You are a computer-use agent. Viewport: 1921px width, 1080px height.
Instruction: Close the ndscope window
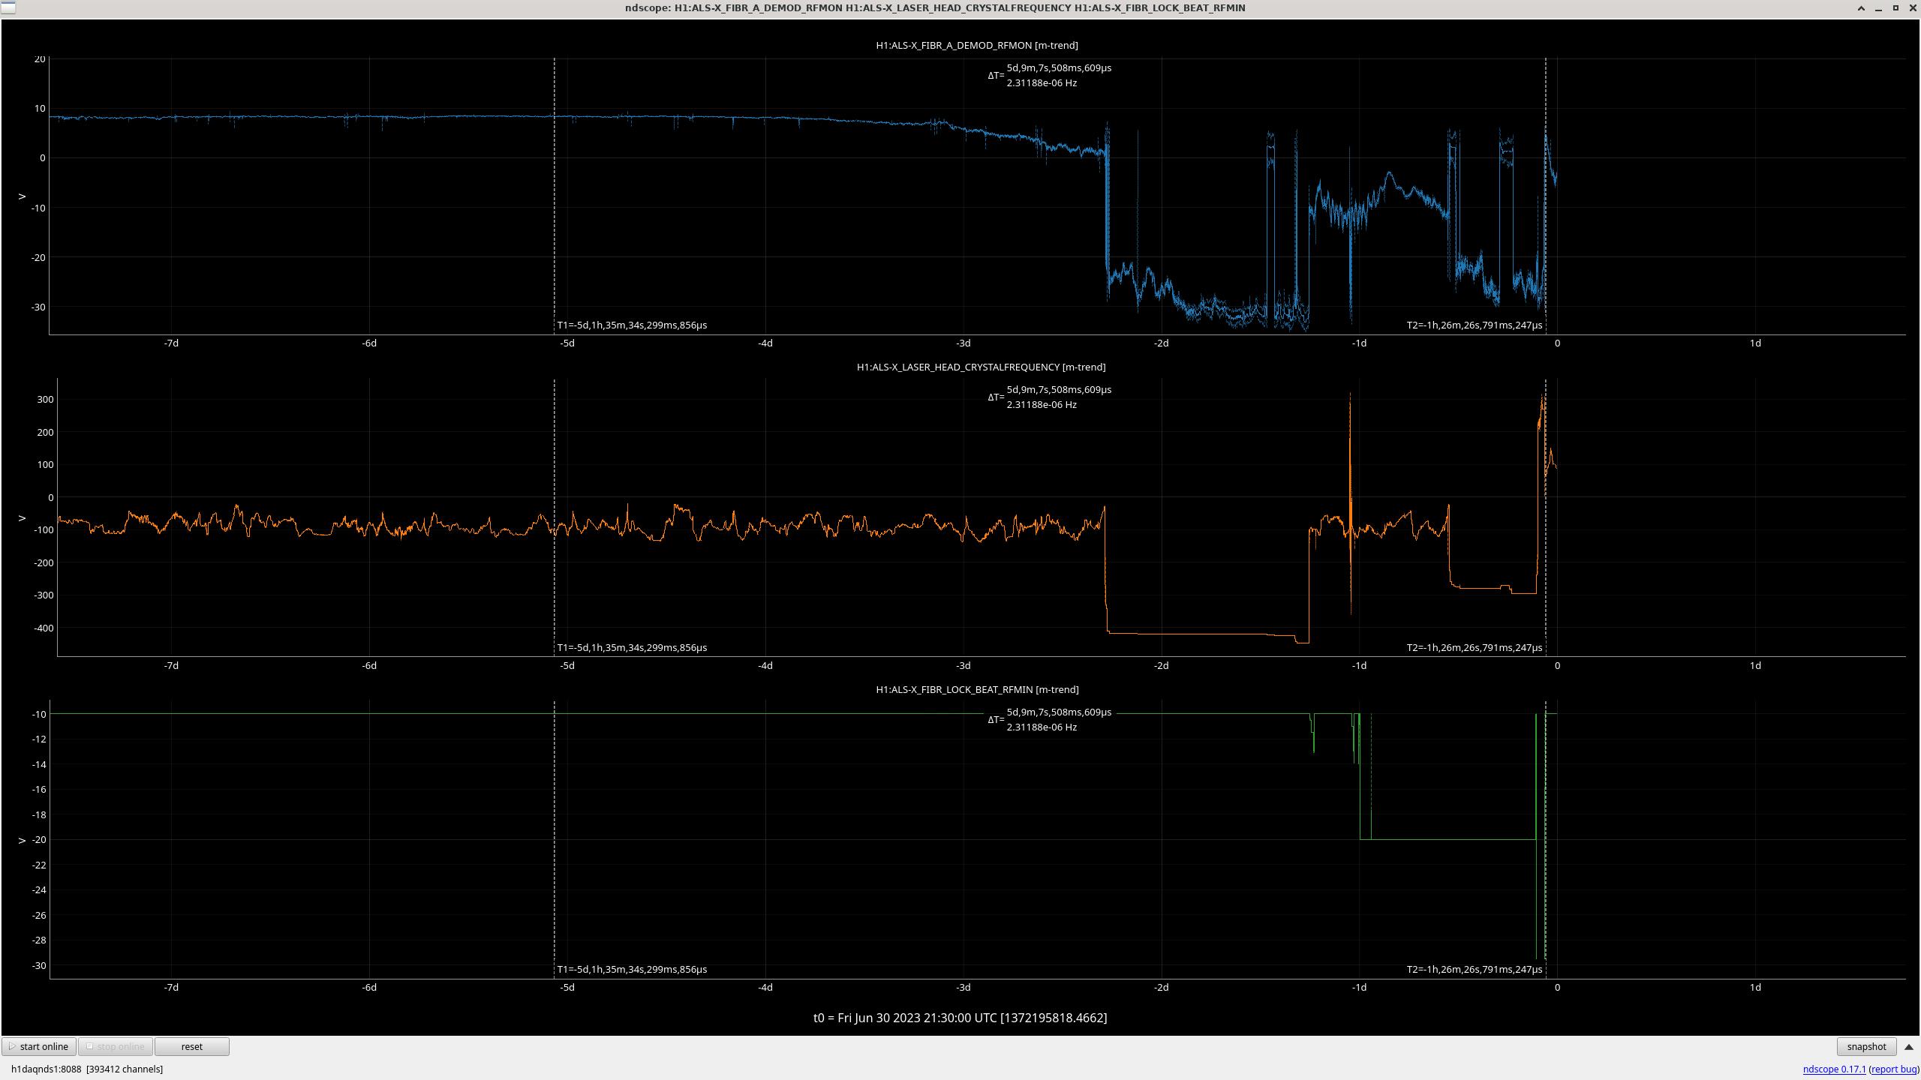tap(1912, 8)
